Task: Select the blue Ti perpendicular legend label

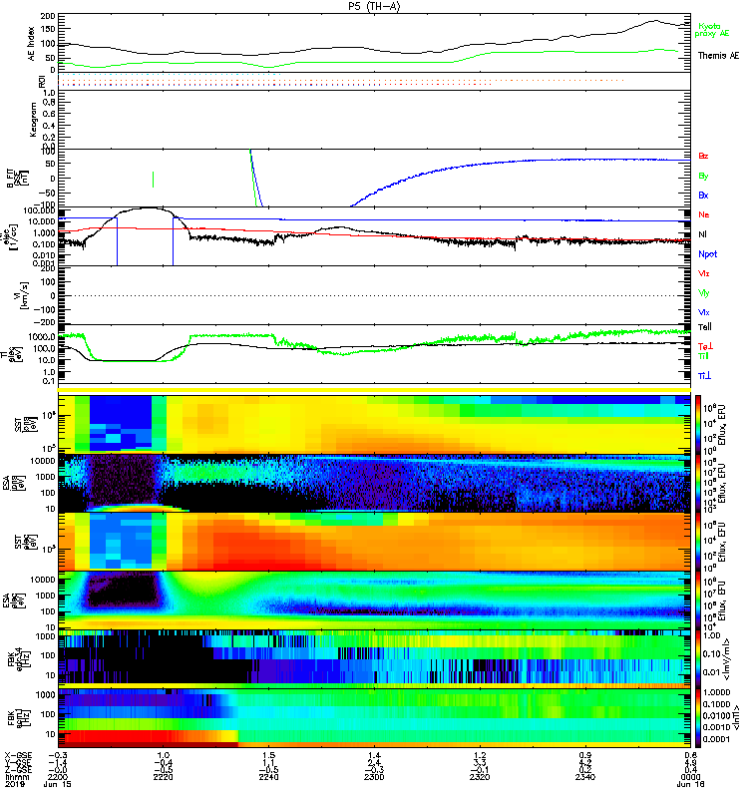Action: [704, 376]
